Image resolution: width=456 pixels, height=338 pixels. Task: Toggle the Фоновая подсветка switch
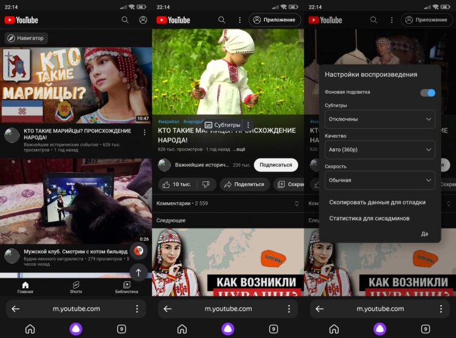[x=427, y=92]
